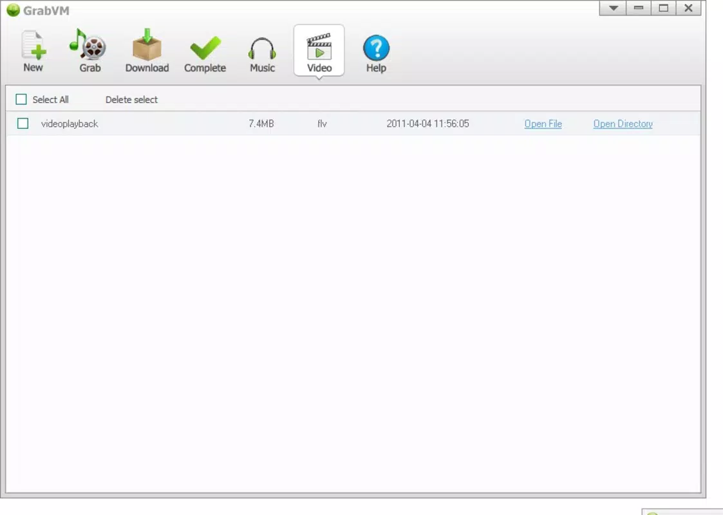Open Directory link for videoplayback
Image resolution: width=723 pixels, height=515 pixels.
[623, 124]
